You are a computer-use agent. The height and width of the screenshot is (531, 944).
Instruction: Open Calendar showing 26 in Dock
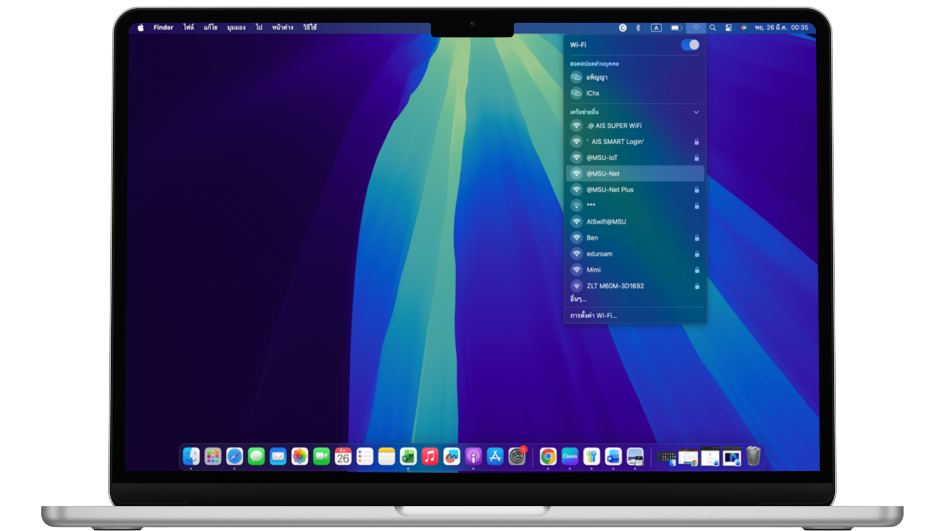click(343, 457)
